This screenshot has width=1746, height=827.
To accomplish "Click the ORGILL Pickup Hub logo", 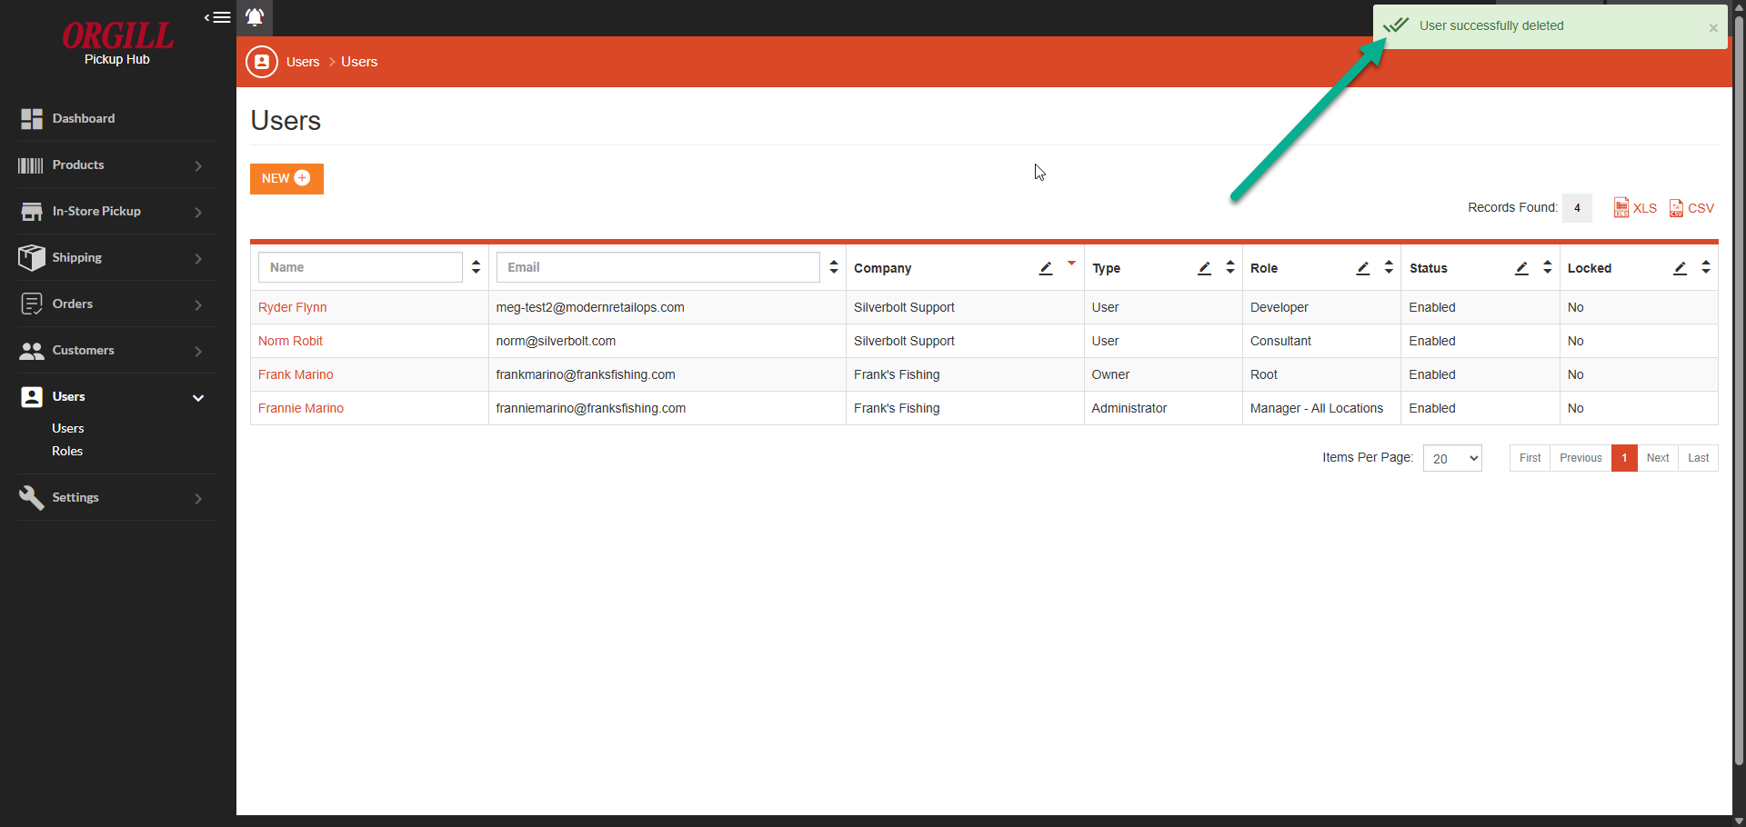I will [117, 45].
